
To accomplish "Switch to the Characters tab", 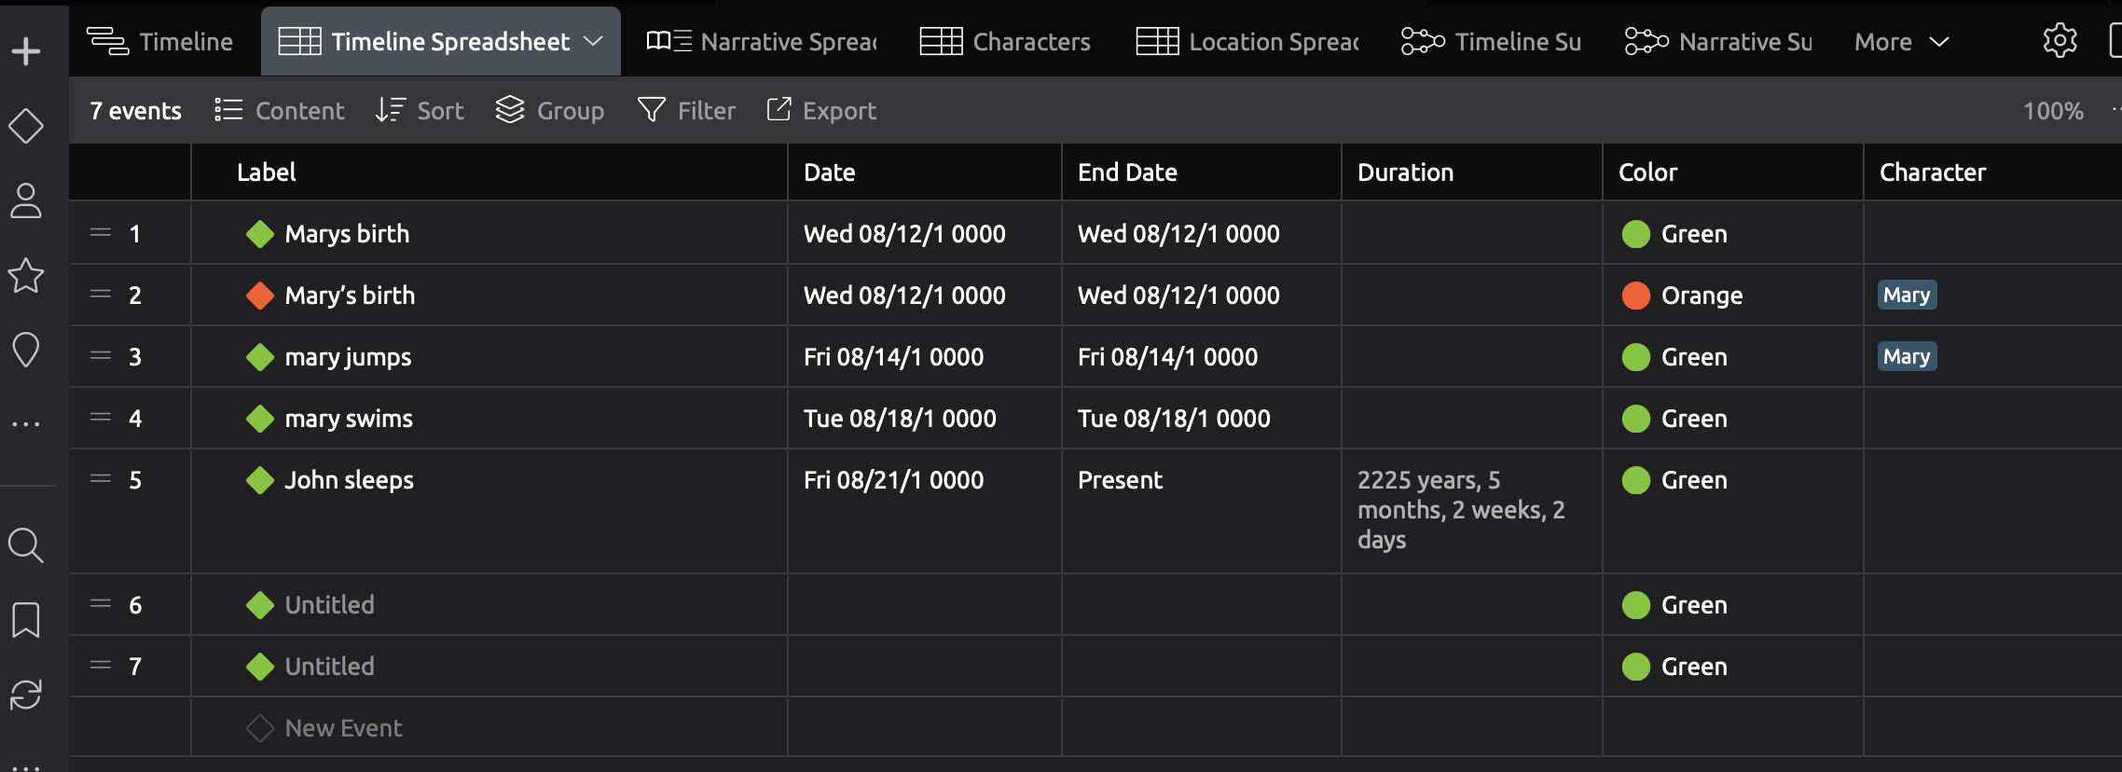I will 1005,42.
